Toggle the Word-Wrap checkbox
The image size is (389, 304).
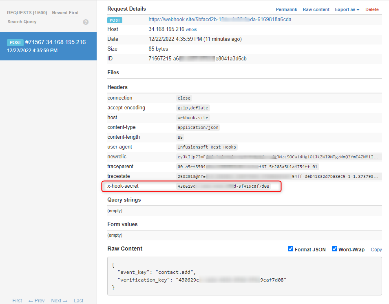(x=334, y=249)
